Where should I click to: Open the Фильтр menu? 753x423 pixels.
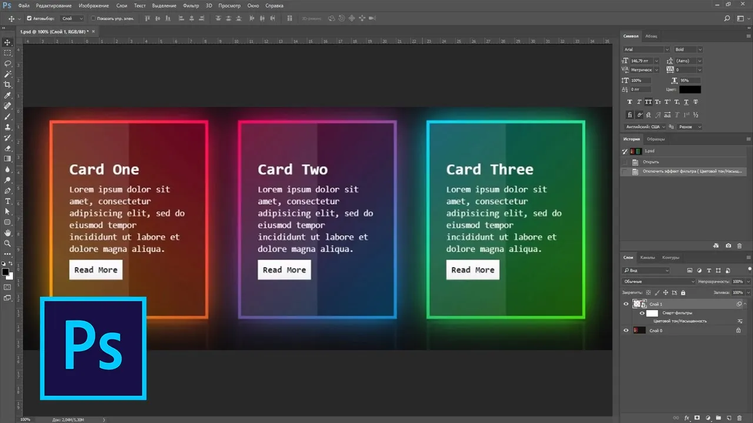(191, 5)
